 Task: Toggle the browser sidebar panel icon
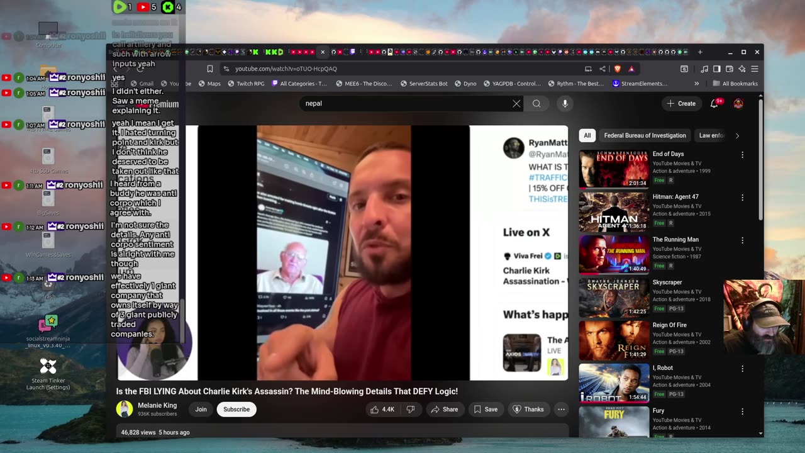click(717, 69)
